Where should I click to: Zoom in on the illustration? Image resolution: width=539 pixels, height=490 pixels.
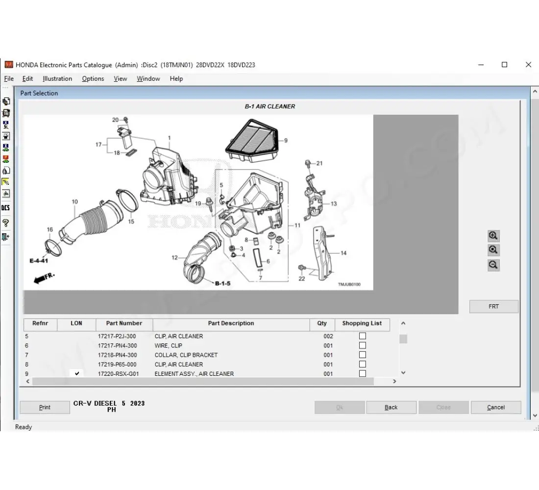[493, 236]
